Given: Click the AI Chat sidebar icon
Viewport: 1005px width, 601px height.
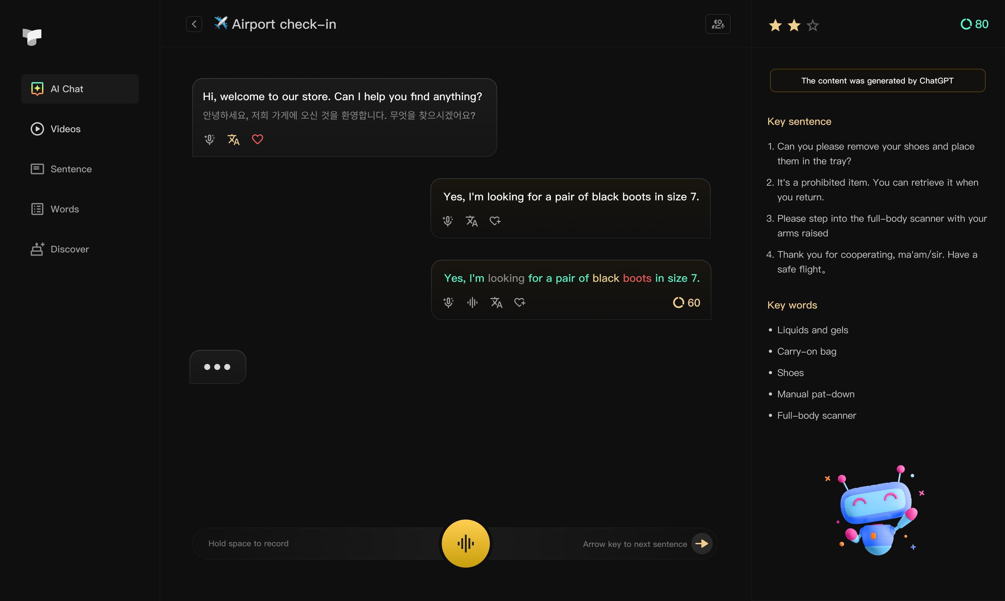Looking at the screenshot, I should (x=36, y=89).
